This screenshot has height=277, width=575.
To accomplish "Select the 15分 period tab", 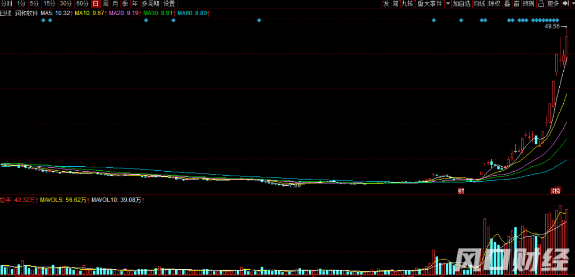I will pyautogui.click(x=49, y=4).
